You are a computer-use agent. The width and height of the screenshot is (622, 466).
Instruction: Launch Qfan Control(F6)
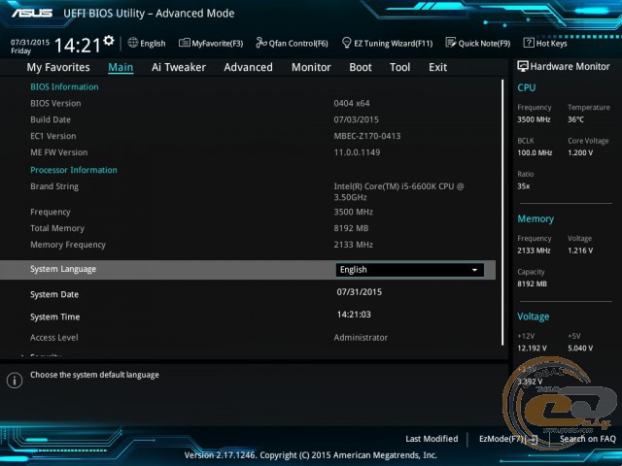pos(292,43)
